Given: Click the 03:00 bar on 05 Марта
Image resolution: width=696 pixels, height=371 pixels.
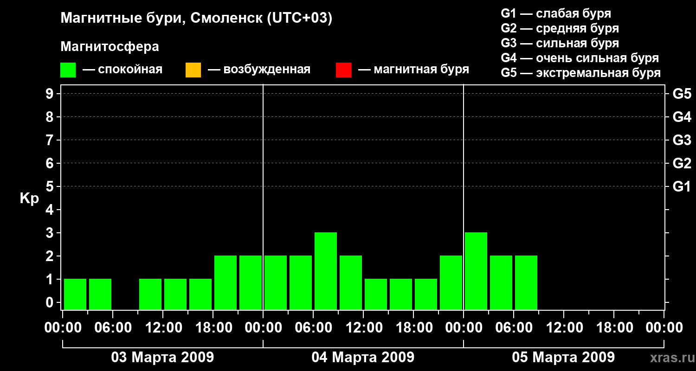Looking at the screenshot, I should (x=501, y=282).
